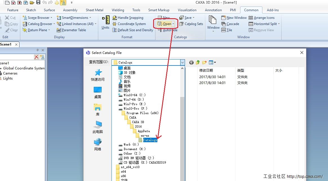Switch to the Add-Ins ribbon tab
The width and height of the screenshot is (328, 181).
(273, 10)
